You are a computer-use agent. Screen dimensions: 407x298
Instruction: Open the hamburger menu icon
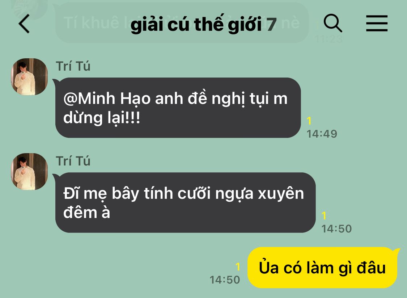[377, 24]
